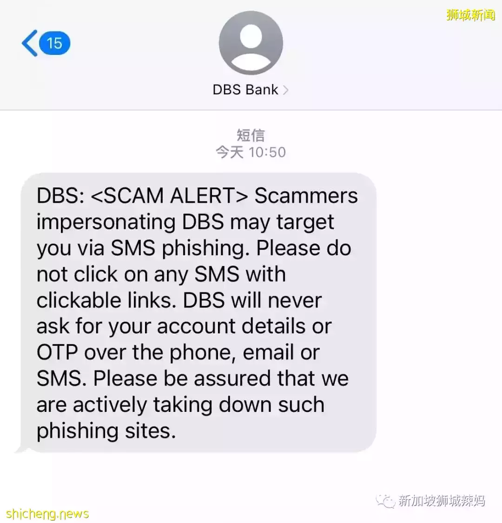Tap the unread count badge showing 15
This screenshot has height=523, width=502.
tap(55, 43)
